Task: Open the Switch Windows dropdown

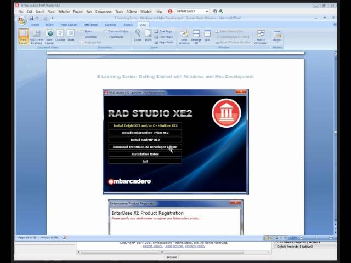Action: click(261, 37)
